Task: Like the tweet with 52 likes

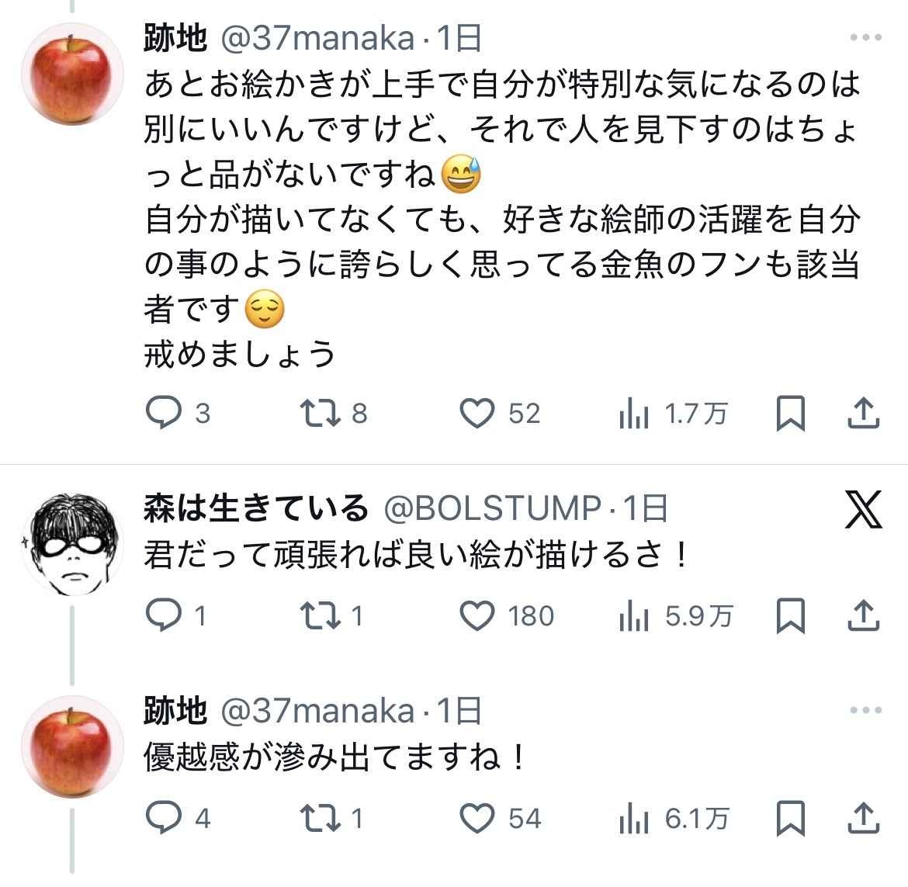Action: click(x=477, y=413)
